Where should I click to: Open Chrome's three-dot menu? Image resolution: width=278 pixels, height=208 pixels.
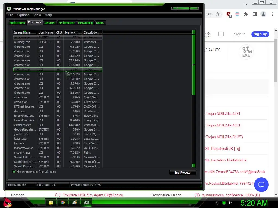pos(272,14)
